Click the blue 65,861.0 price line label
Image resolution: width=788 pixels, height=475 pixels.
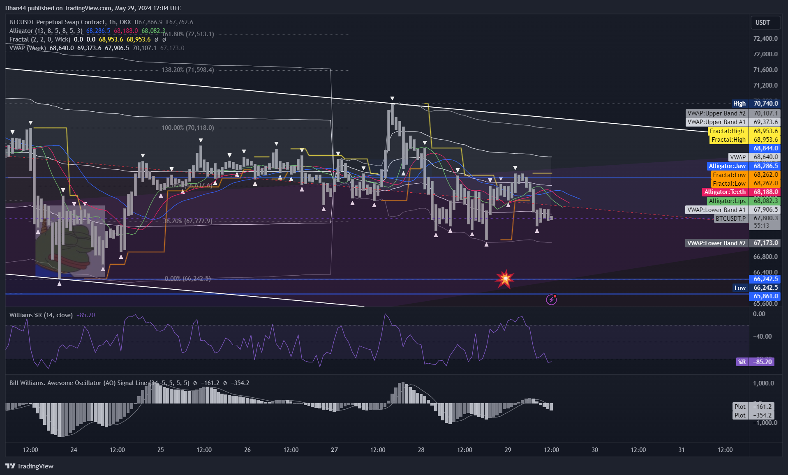[765, 296]
